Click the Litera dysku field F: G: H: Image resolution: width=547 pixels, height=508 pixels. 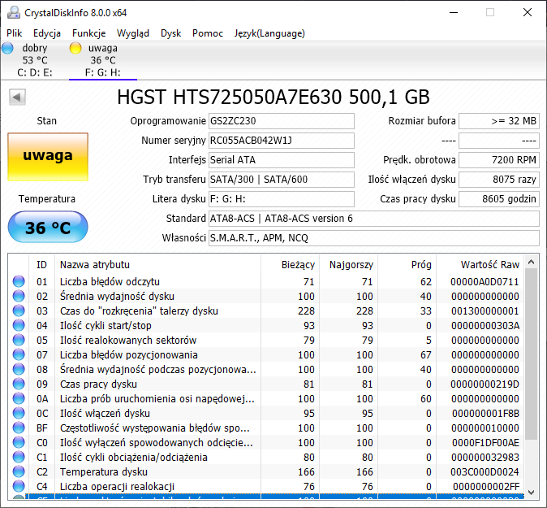[x=281, y=199]
